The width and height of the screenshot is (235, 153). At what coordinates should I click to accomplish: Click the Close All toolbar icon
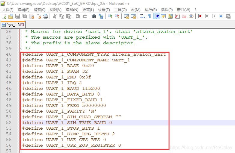38,16
